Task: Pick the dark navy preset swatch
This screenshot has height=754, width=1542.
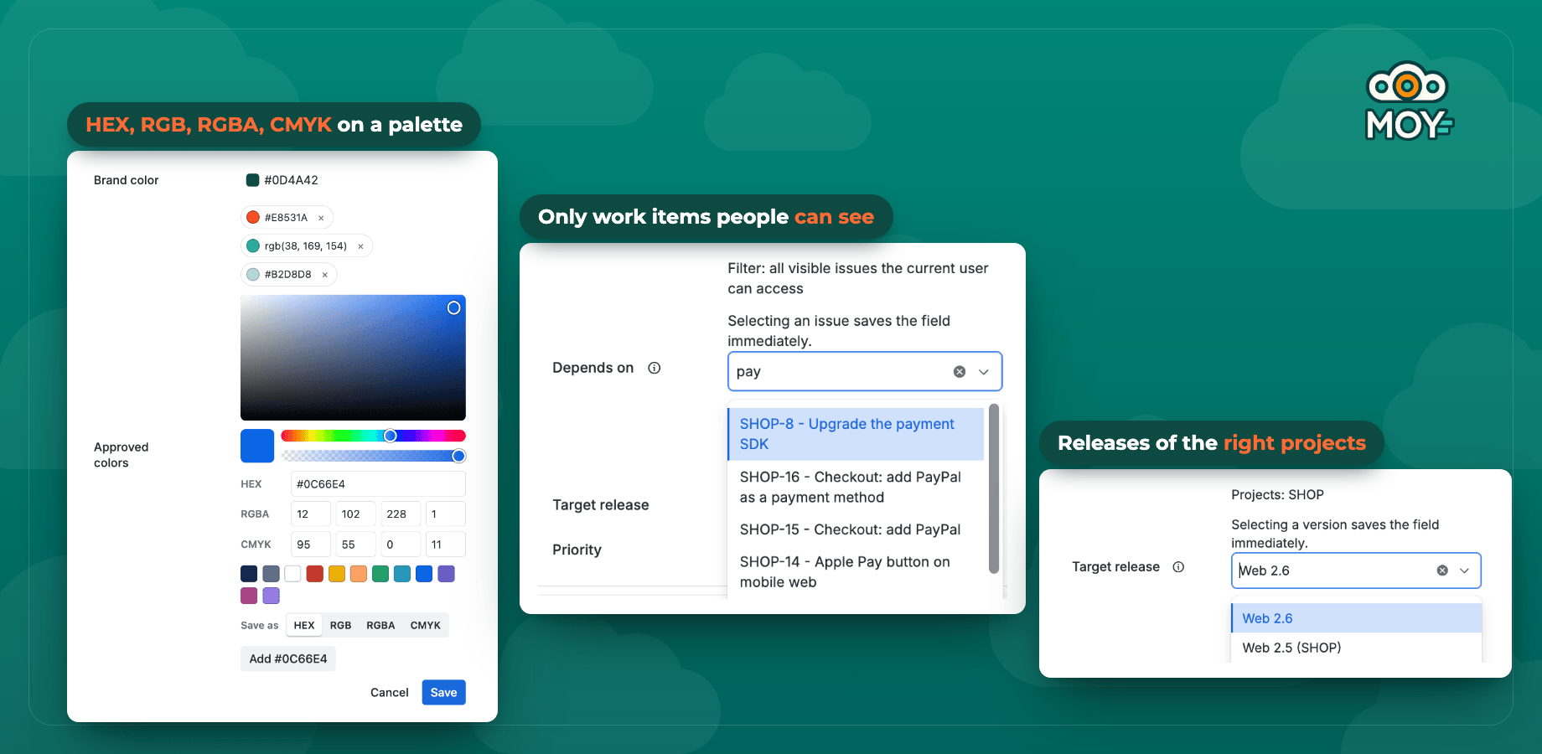Action: (249, 574)
